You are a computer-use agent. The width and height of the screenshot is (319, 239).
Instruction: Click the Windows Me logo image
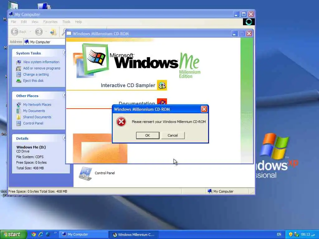click(x=136, y=61)
